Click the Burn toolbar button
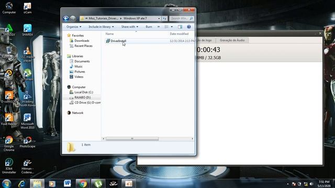 [149, 27]
